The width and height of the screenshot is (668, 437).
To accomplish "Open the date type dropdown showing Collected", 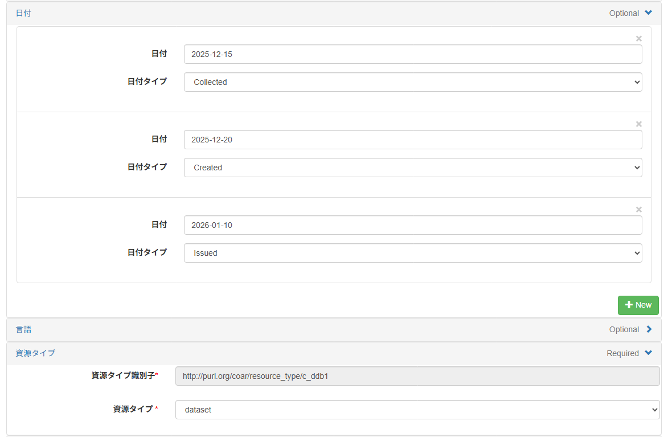I will point(413,82).
